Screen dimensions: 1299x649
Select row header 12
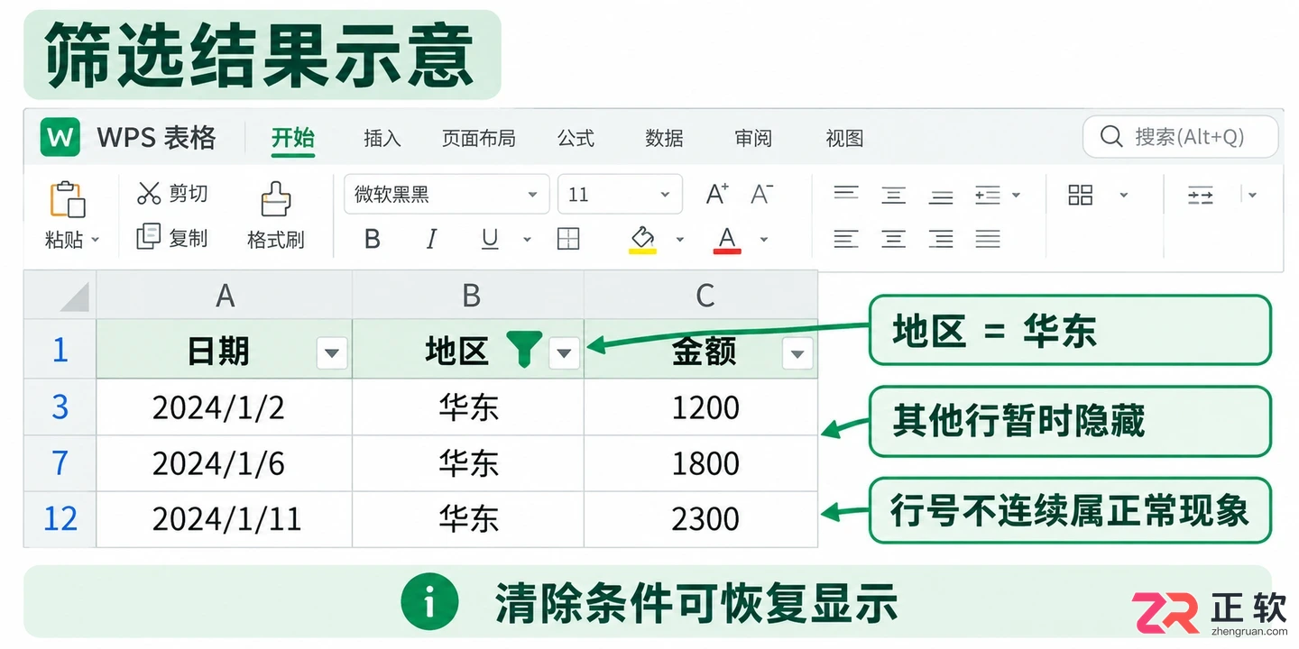click(60, 519)
